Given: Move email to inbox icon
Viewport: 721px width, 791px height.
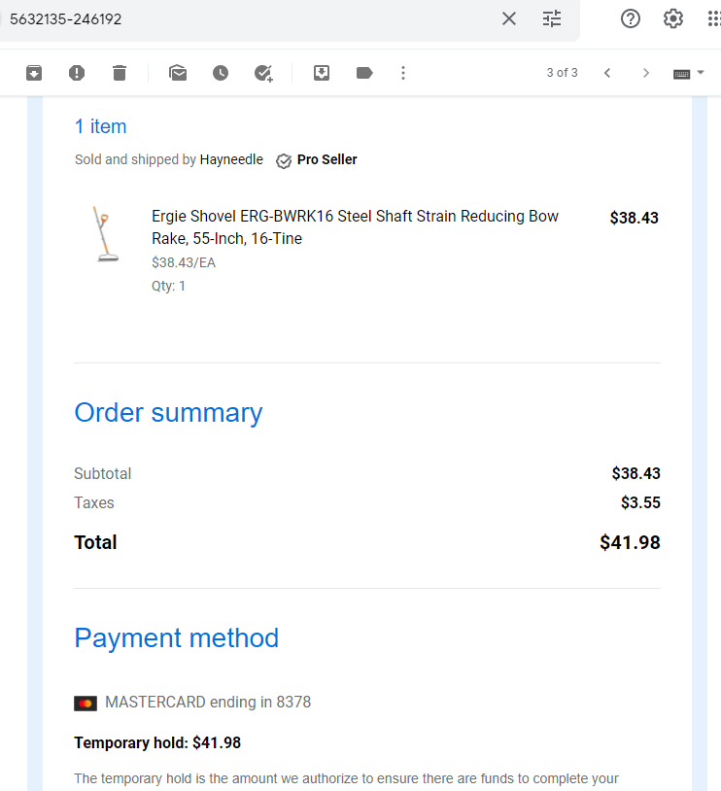Looking at the screenshot, I should click(x=322, y=73).
